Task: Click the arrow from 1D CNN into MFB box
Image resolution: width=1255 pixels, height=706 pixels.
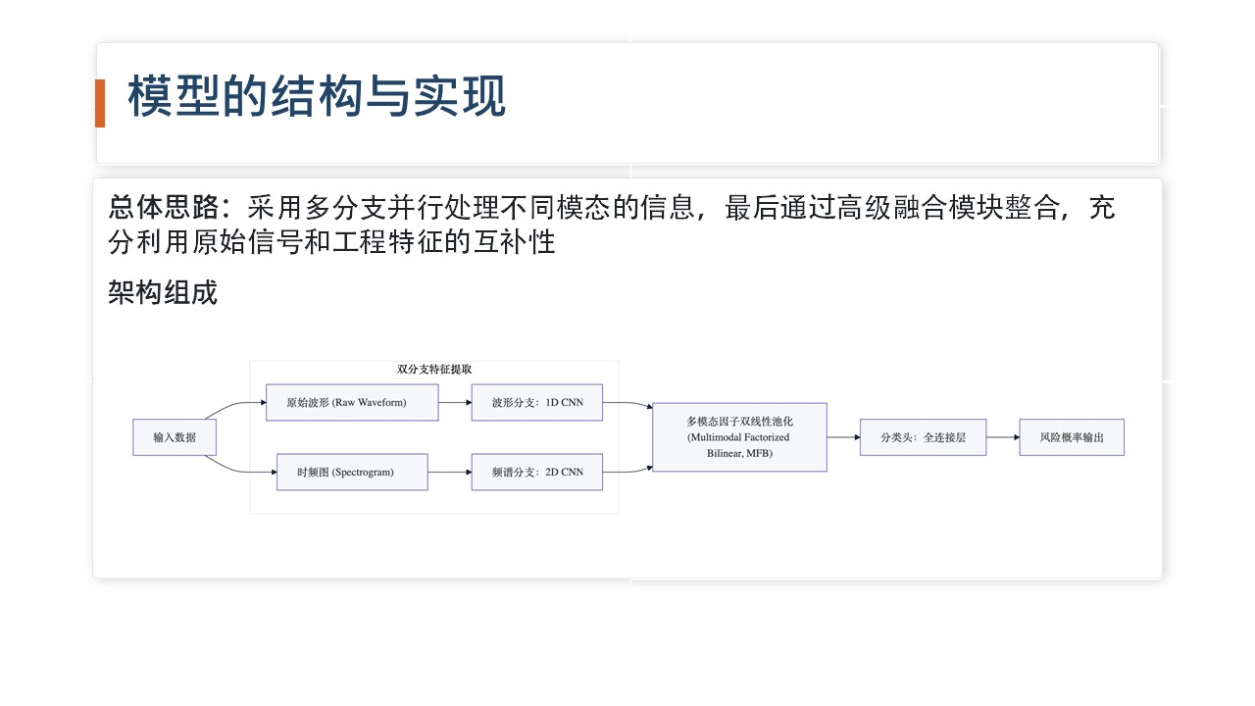Action: pyautogui.click(x=629, y=403)
